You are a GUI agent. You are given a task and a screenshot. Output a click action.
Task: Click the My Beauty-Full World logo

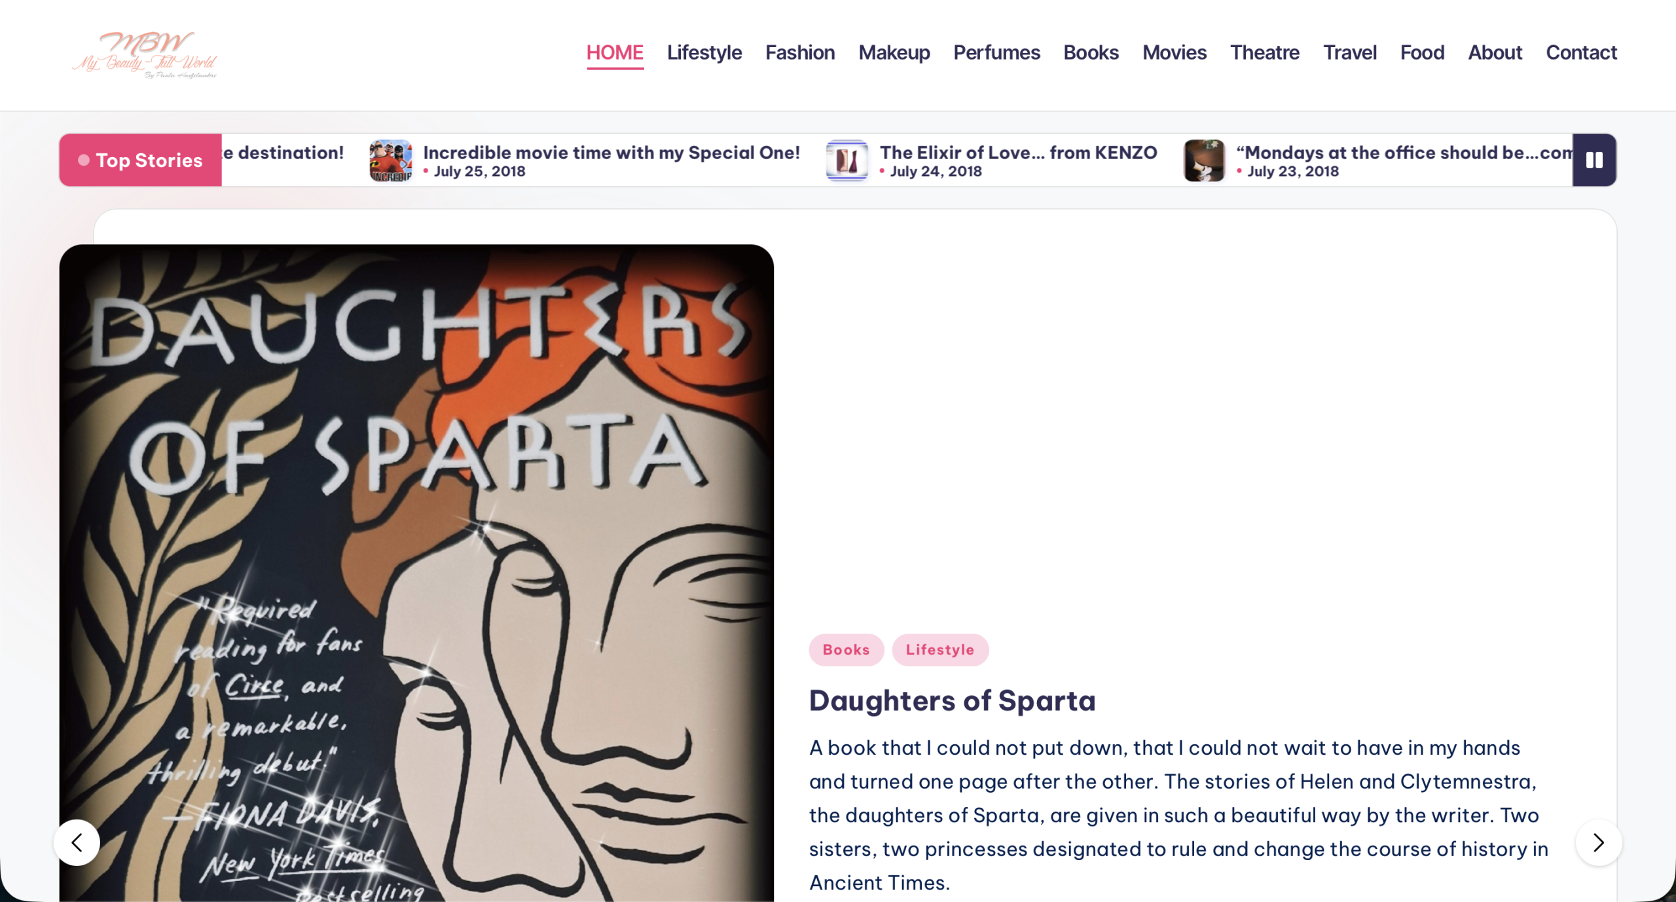point(144,55)
